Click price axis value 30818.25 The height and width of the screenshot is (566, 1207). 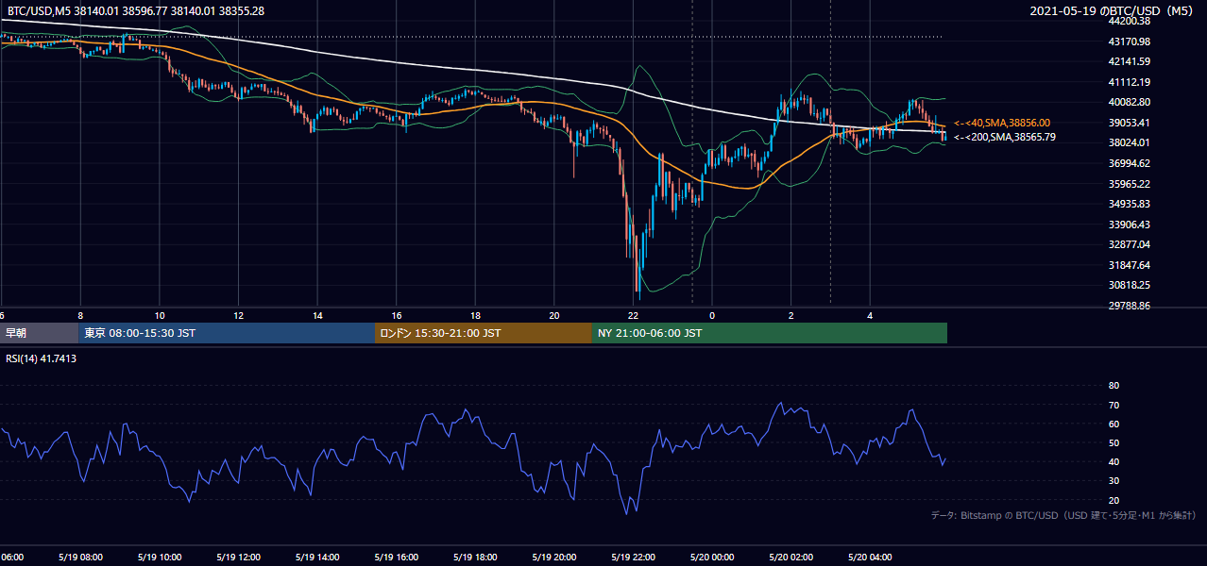pos(1129,285)
